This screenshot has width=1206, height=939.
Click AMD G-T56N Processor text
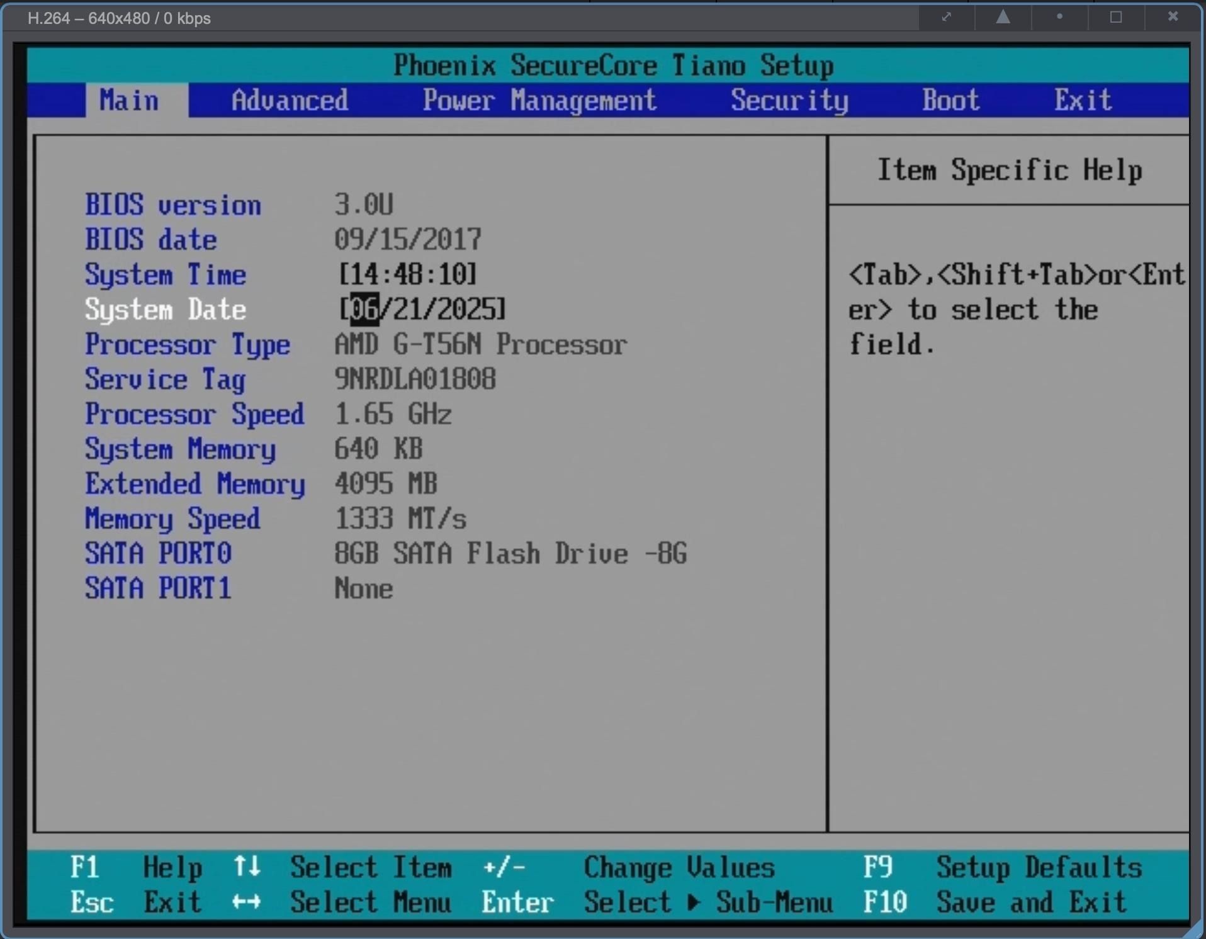481,344
